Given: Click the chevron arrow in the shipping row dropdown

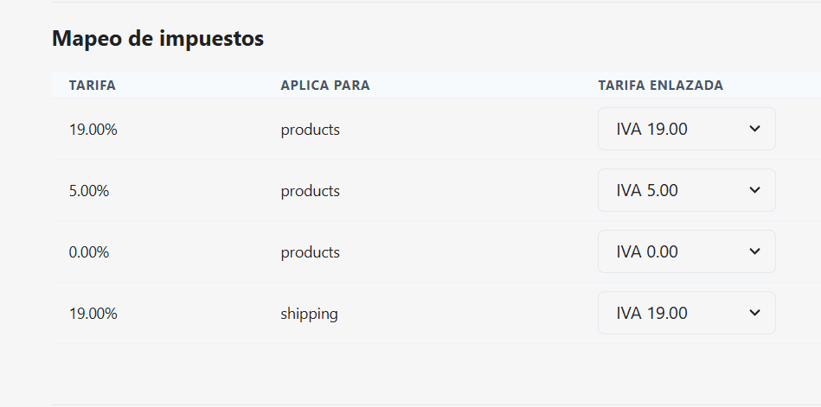Looking at the screenshot, I should coord(754,313).
